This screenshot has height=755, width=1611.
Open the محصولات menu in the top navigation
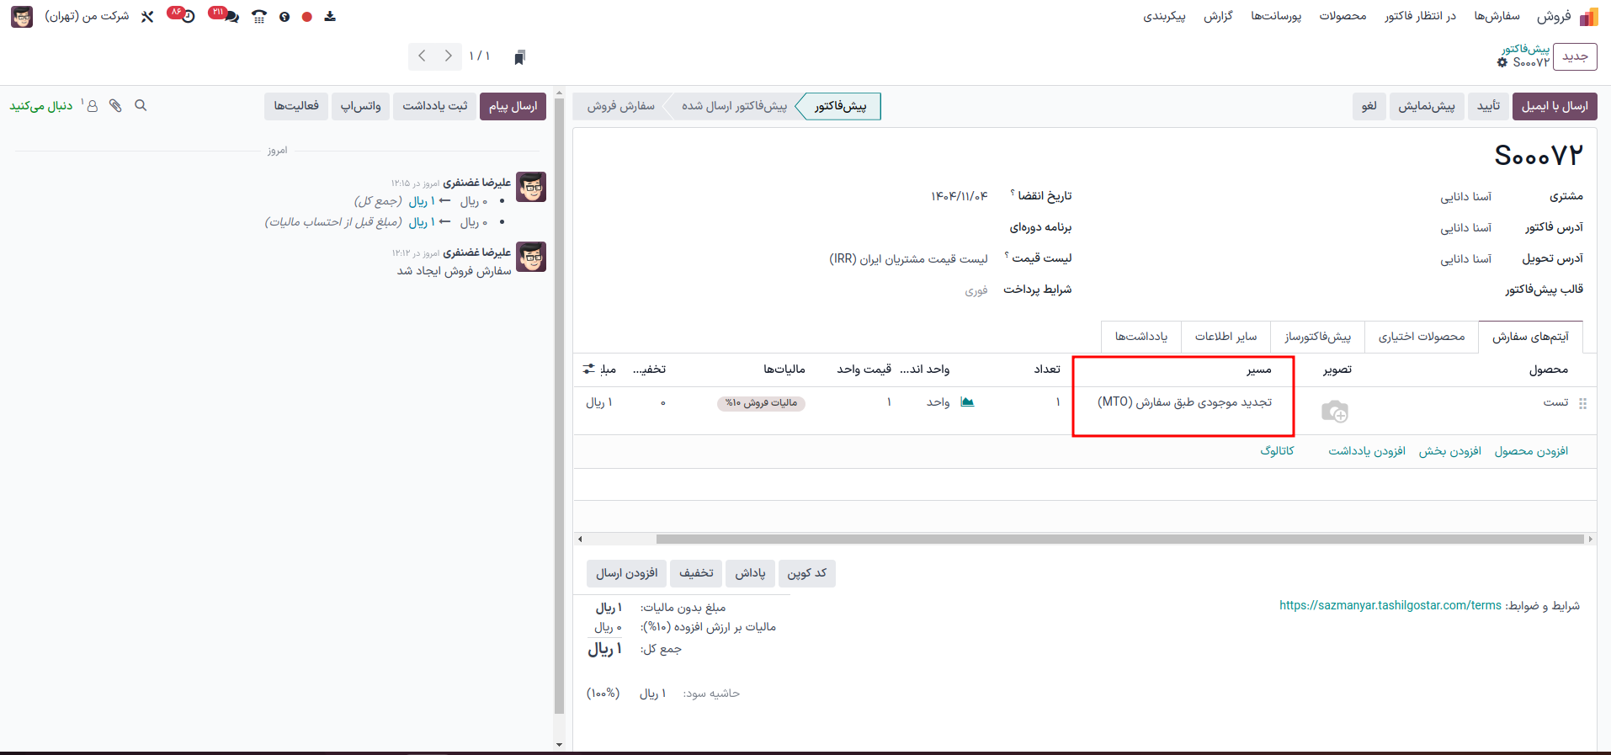pyautogui.click(x=1342, y=17)
